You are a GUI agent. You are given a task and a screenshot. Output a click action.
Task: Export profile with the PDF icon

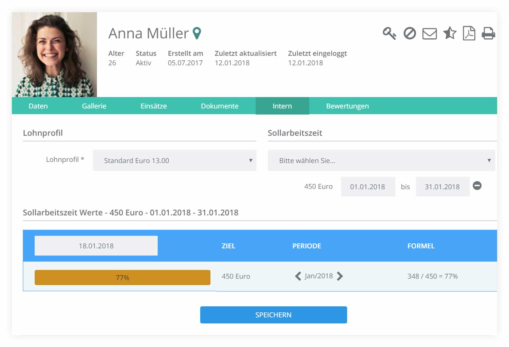click(469, 34)
